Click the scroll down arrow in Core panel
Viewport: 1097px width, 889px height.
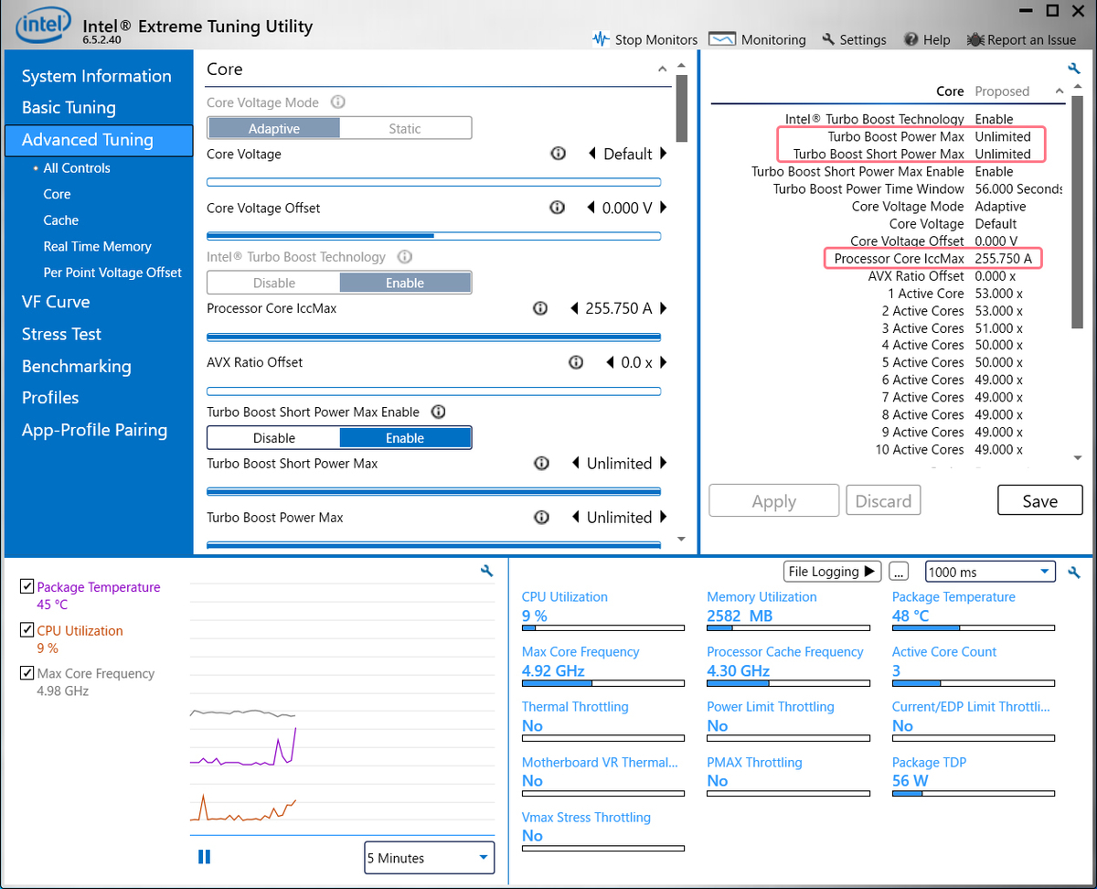(x=681, y=540)
